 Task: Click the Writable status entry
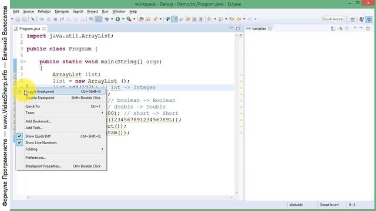[x=296, y=205]
